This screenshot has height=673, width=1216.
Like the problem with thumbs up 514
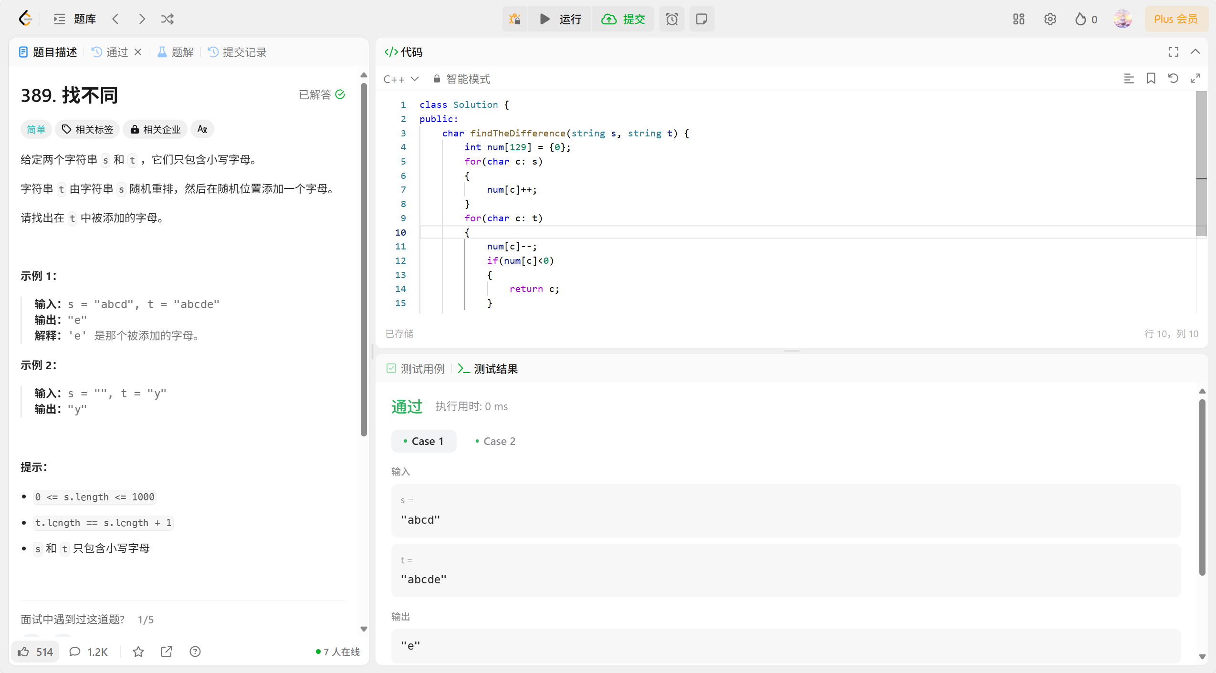point(35,652)
